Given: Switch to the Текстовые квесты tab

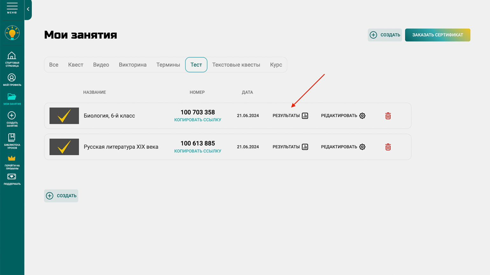Looking at the screenshot, I should 236,65.
